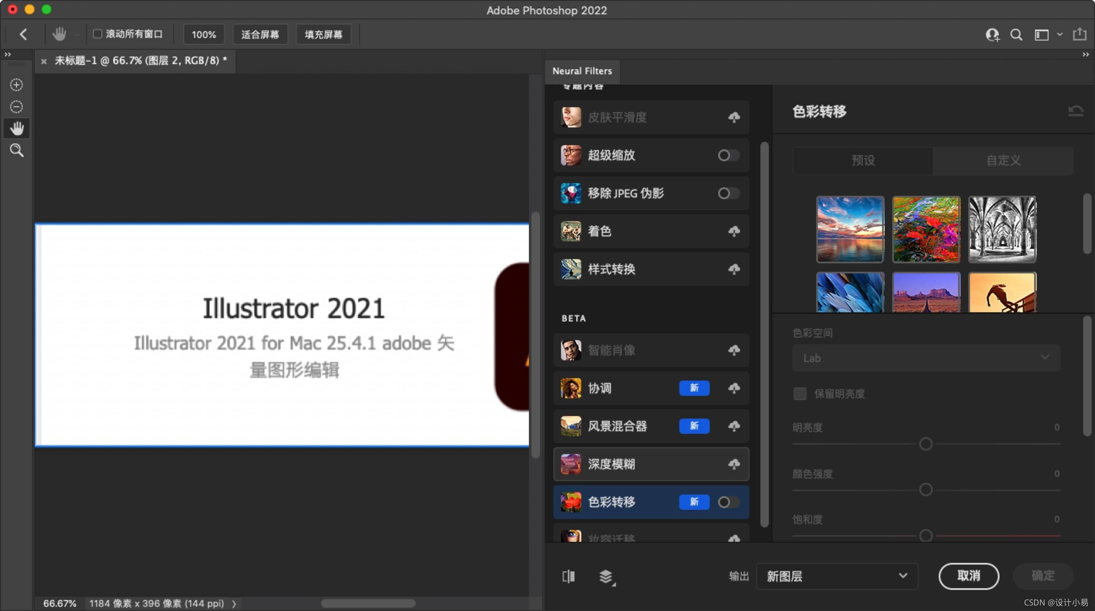The height and width of the screenshot is (611, 1095).
Task: Check the 保留明亮度 checkbox
Action: pyautogui.click(x=800, y=394)
